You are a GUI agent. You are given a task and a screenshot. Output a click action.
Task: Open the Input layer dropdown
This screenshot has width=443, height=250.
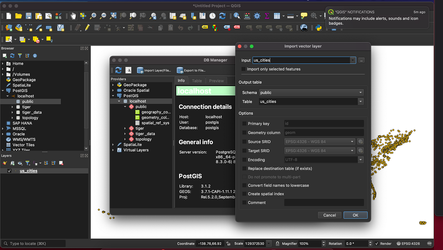(353, 60)
